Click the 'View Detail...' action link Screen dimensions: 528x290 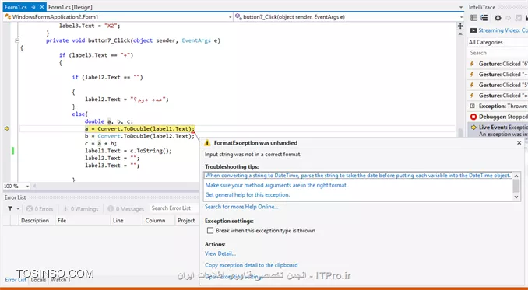click(x=220, y=253)
